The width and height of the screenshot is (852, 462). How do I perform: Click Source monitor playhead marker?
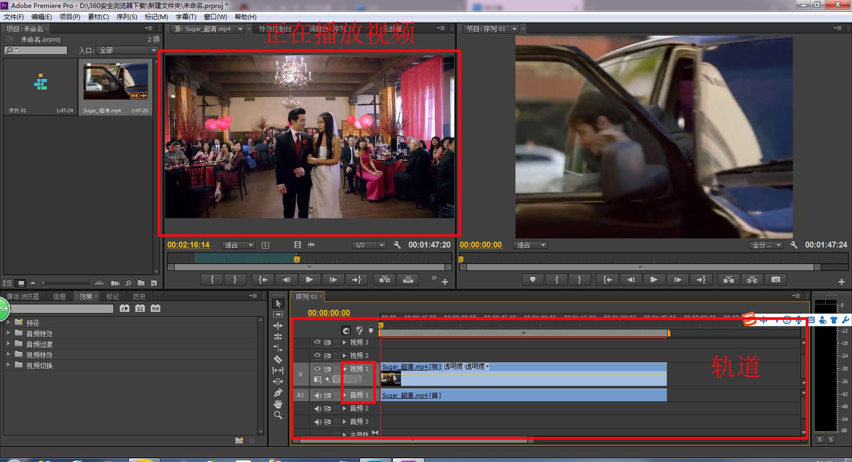pyautogui.click(x=297, y=259)
